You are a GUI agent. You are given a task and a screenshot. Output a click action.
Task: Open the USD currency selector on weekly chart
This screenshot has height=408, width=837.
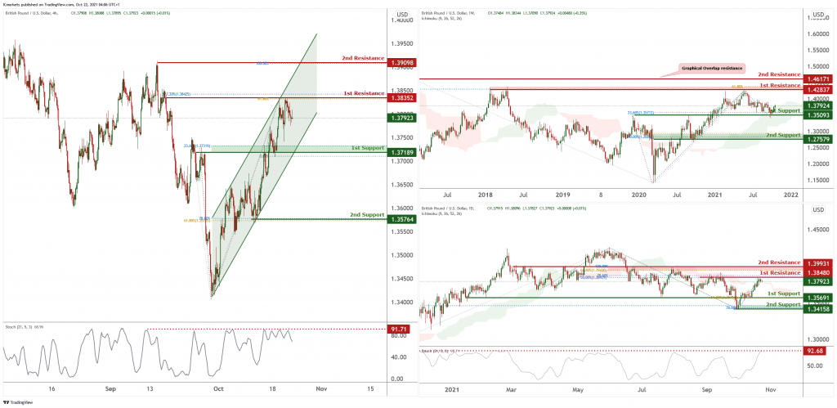click(x=818, y=16)
